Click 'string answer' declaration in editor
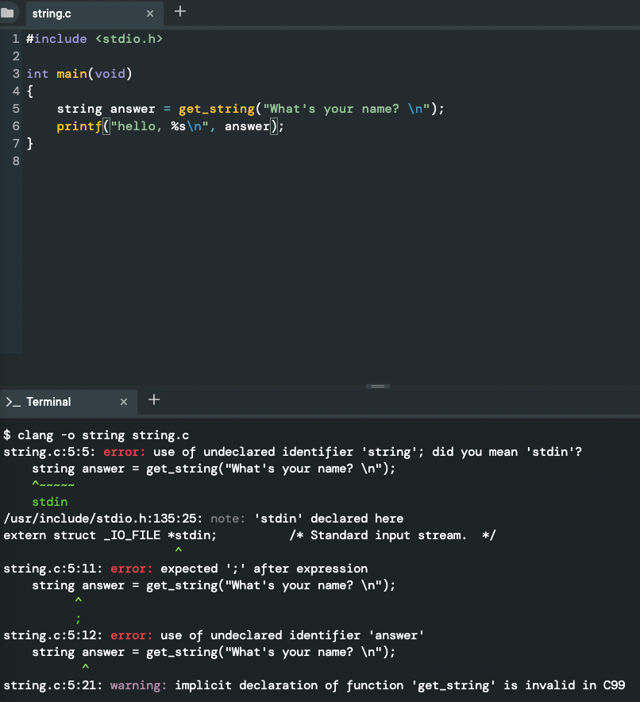This screenshot has width=640, height=702. (x=106, y=109)
